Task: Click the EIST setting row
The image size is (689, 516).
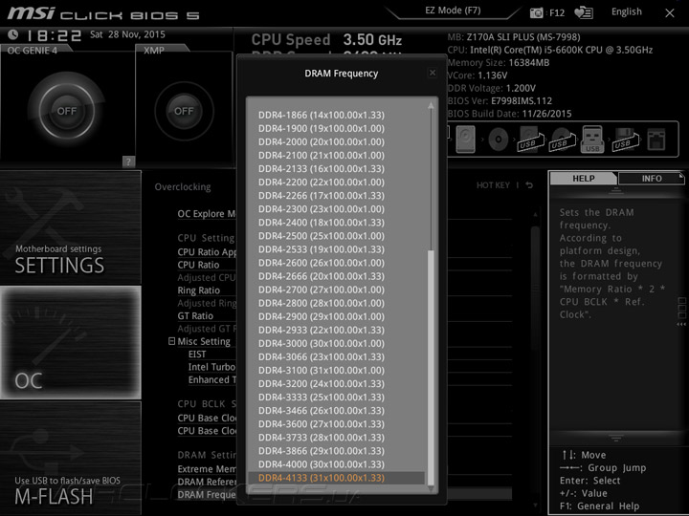Action: pyautogui.click(x=197, y=355)
